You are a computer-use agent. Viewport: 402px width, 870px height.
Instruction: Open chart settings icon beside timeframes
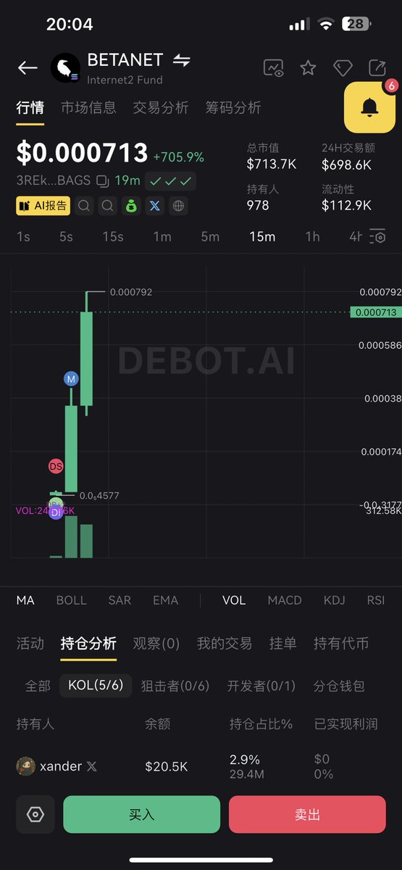[378, 236]
